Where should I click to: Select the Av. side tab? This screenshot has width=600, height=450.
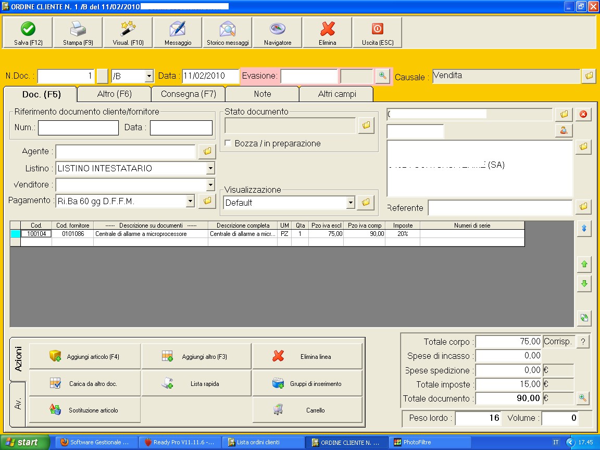[18, 404]
